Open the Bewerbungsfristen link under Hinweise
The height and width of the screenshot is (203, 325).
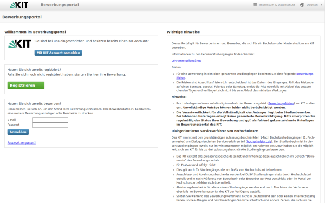281,103
